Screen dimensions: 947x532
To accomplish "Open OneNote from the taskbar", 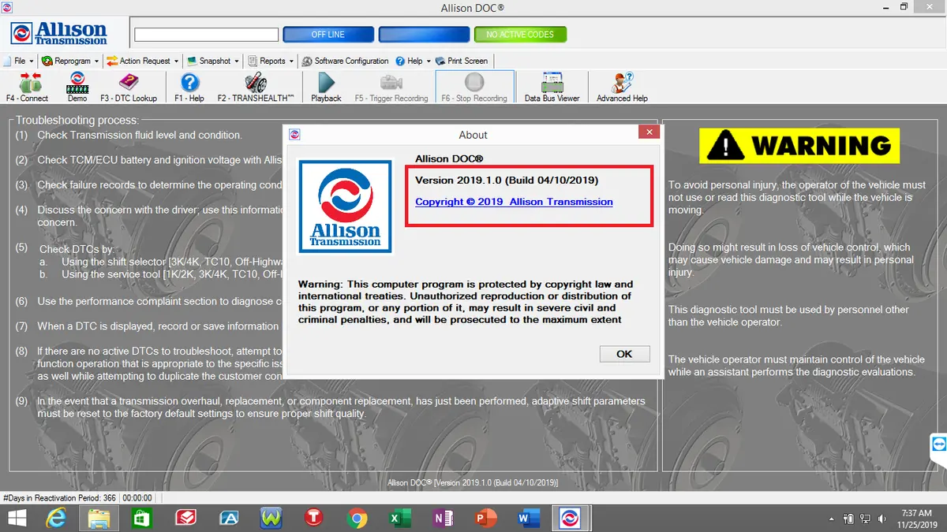I will pos(443,518).
